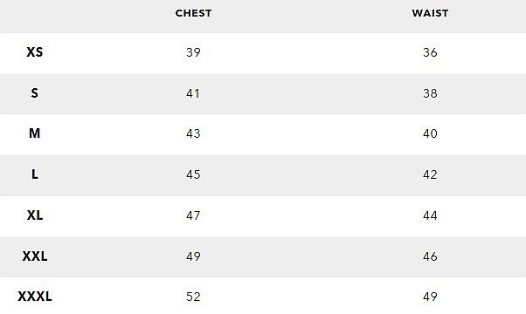Click waist value 49 for XXXL

[x=430, y=297]
